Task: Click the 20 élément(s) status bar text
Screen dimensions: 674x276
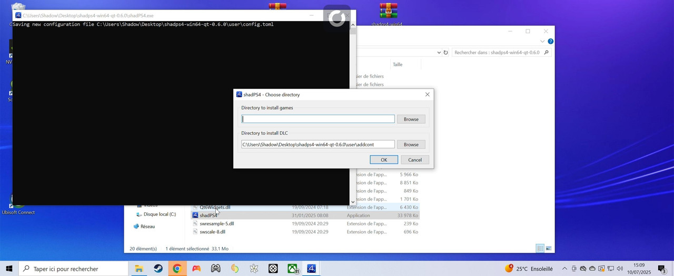Action: tap(143, 249)
